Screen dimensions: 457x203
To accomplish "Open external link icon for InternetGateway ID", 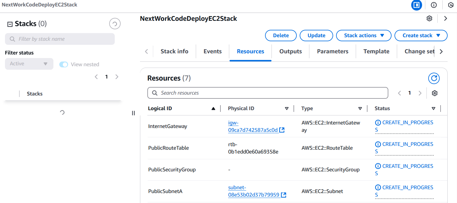I will pos(282,130).
